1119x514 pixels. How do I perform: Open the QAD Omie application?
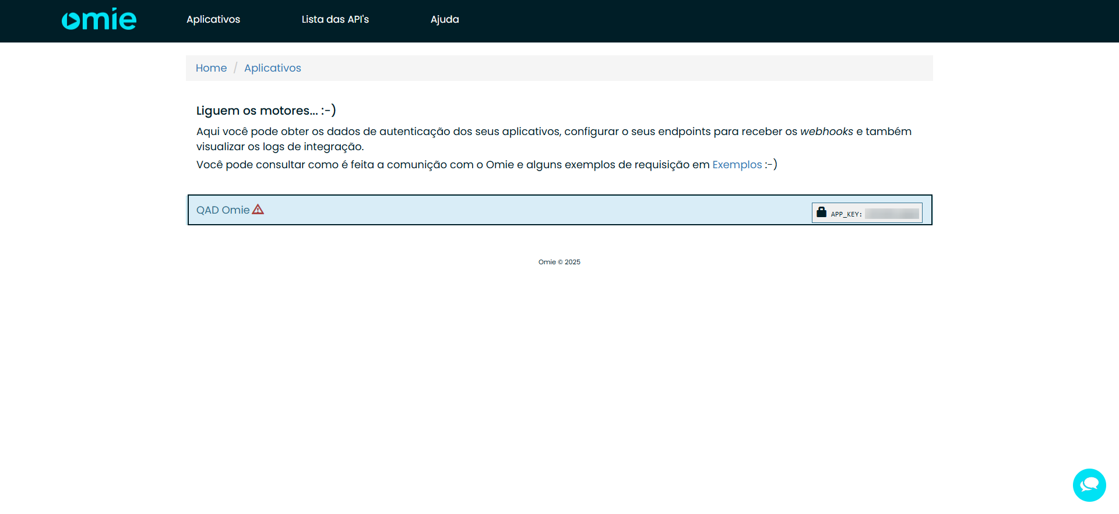coord(223,210)
